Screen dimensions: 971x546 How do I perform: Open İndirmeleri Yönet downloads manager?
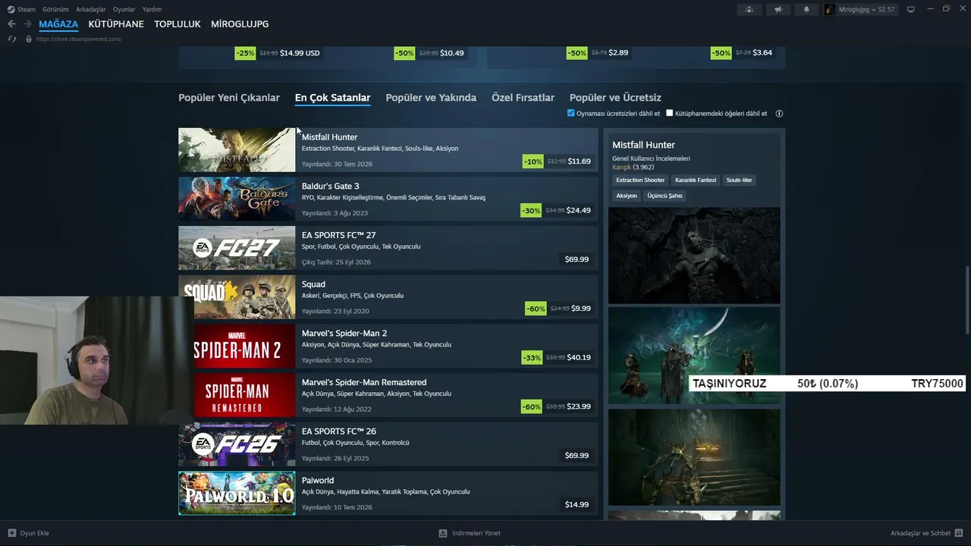[470, 533]
